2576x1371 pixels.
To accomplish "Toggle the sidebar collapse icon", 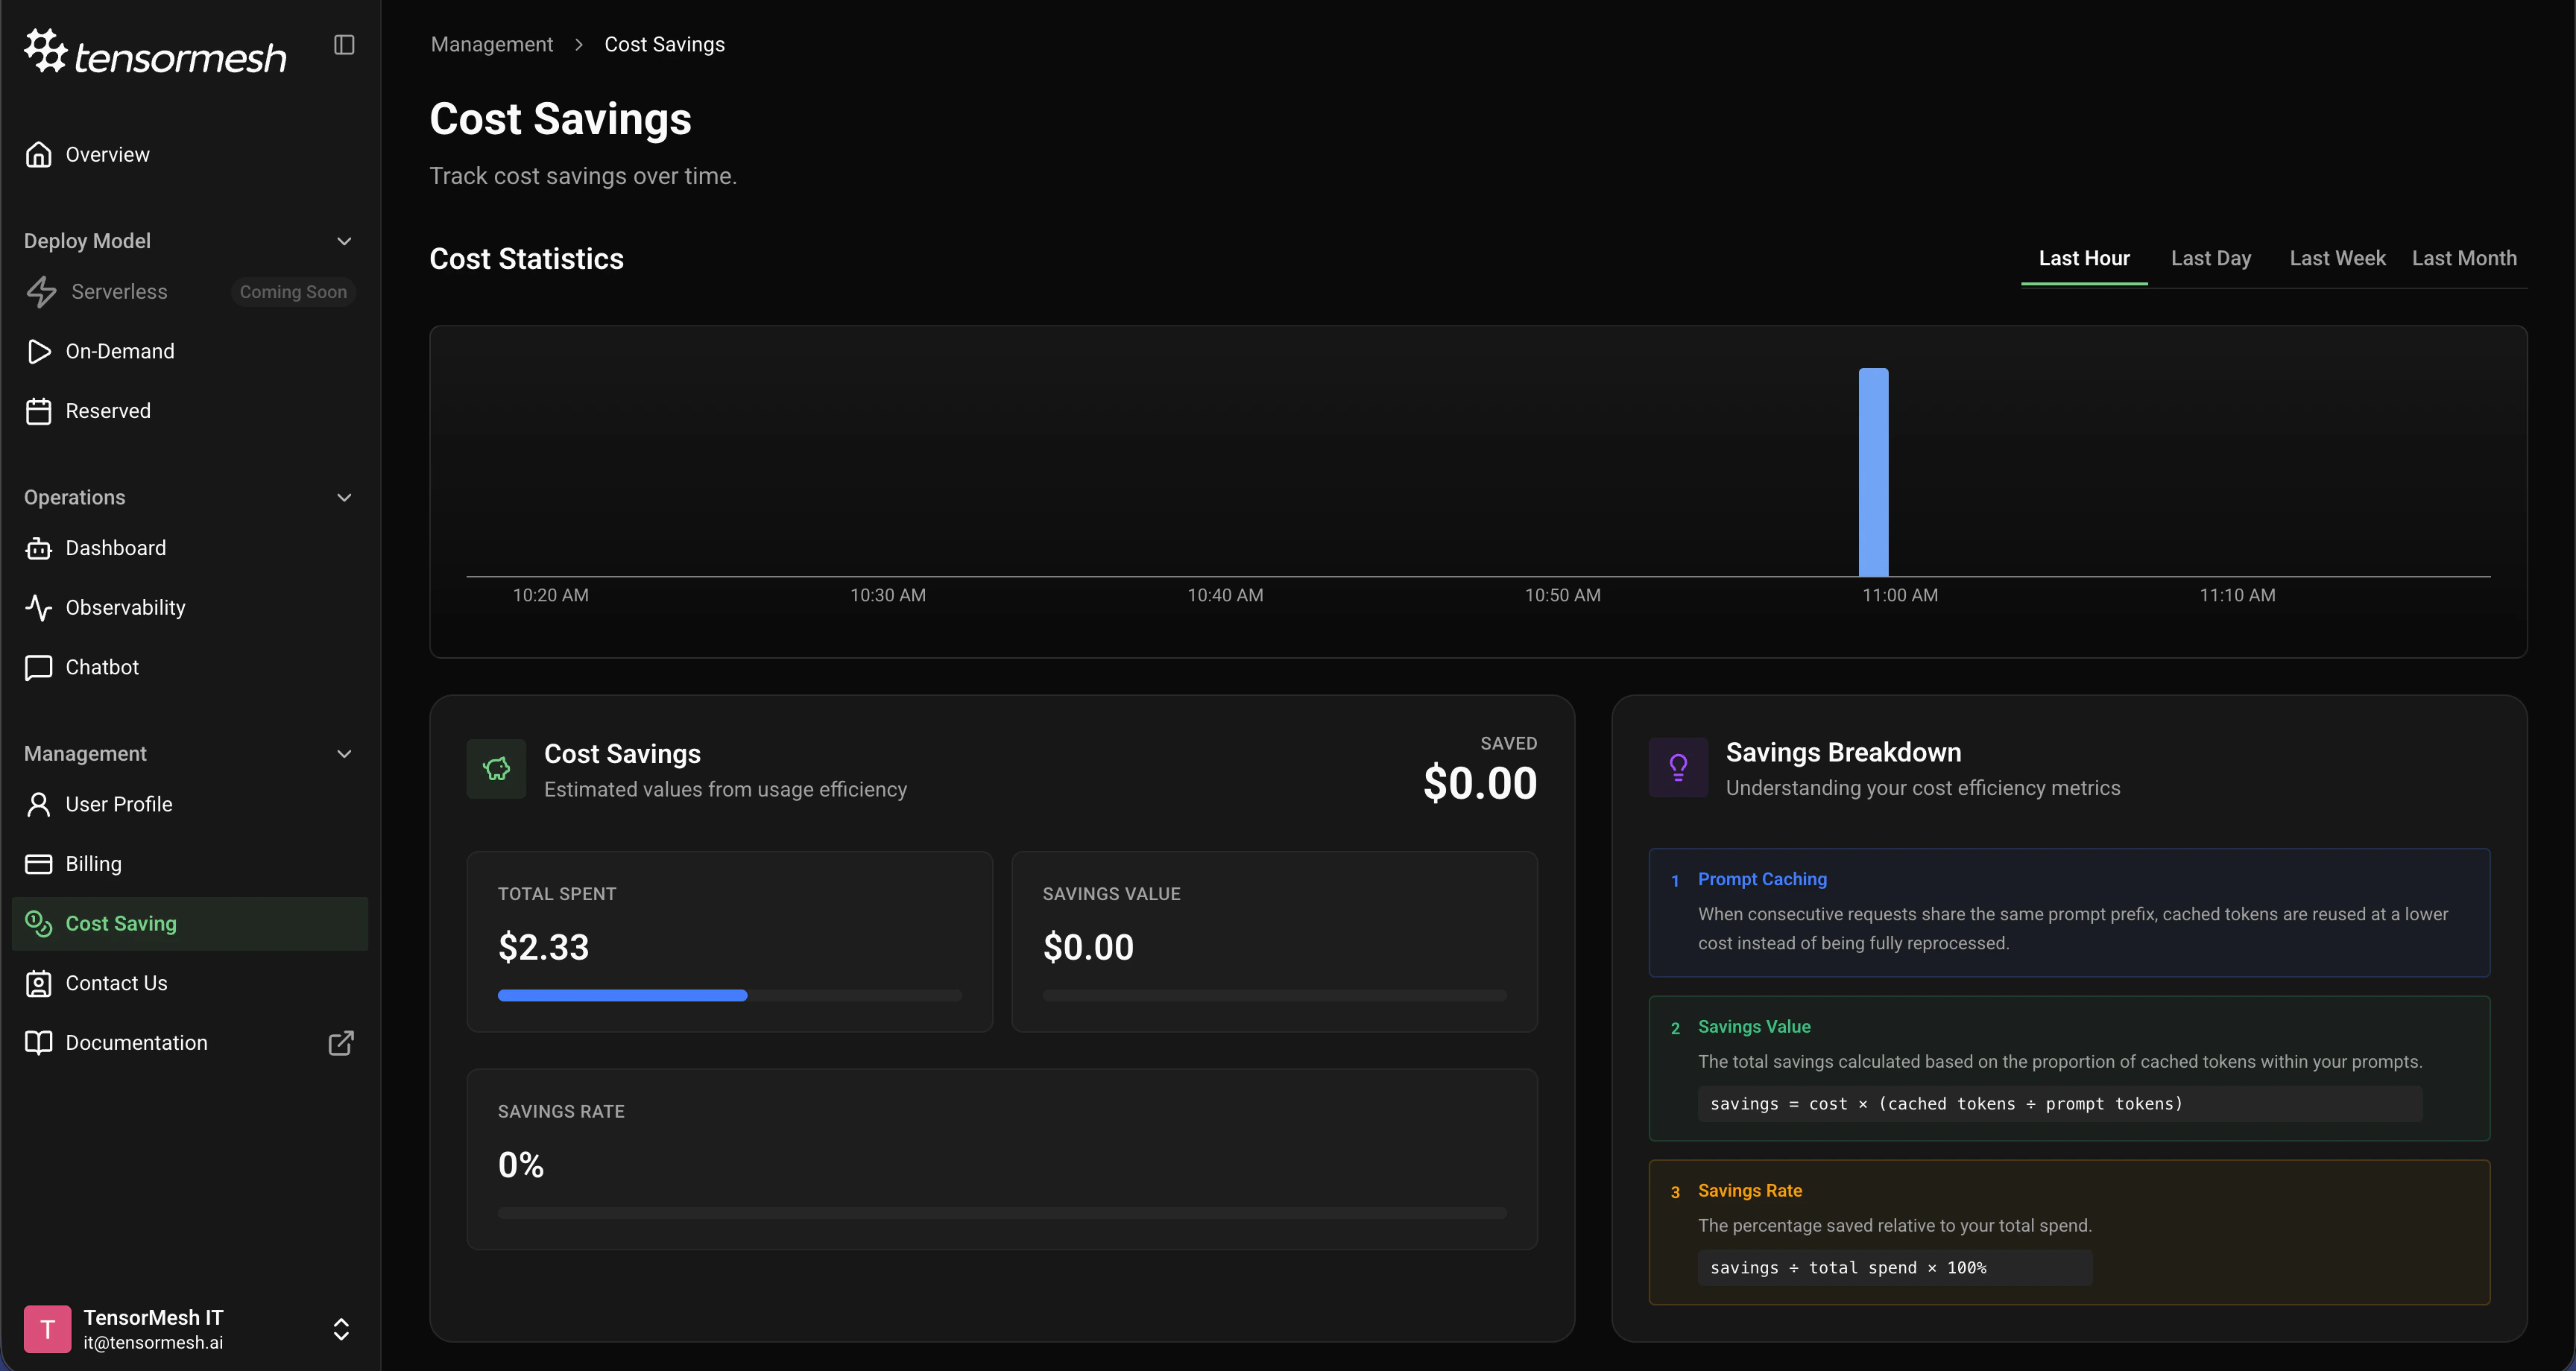I will click(344, 45).
